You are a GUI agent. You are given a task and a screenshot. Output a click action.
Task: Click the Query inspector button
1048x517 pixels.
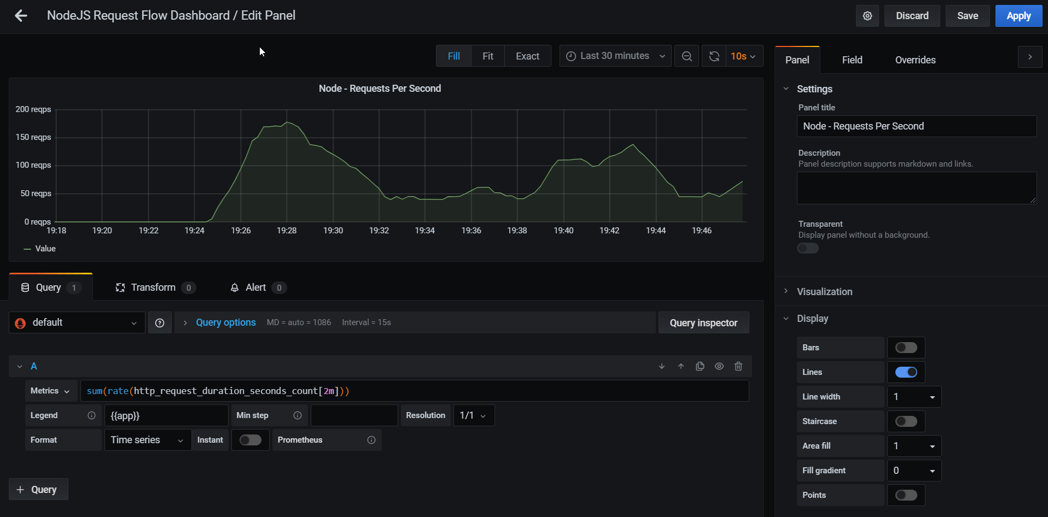tap(703, 322)
